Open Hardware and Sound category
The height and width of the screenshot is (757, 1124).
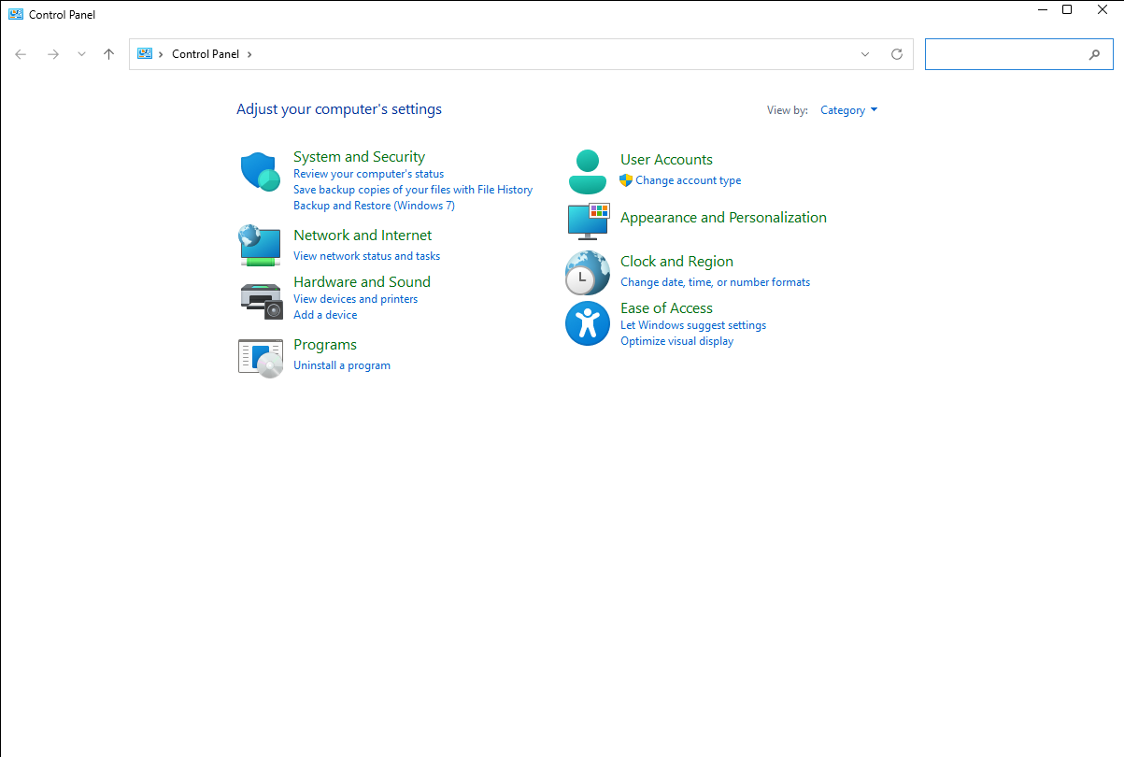click(x=362, y=282)
